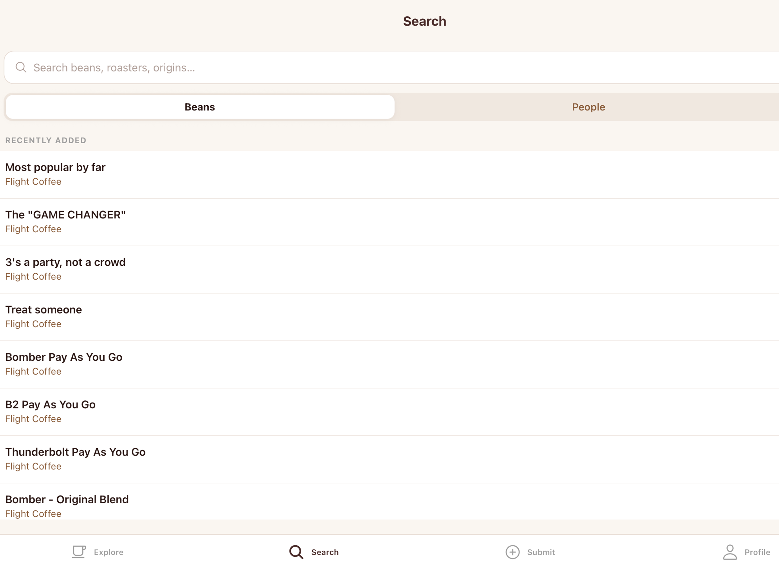Viewport: 779px width, 584px height.
Task: Tap the Search magnifier icon in tab bar
Action: coord(296,552)
